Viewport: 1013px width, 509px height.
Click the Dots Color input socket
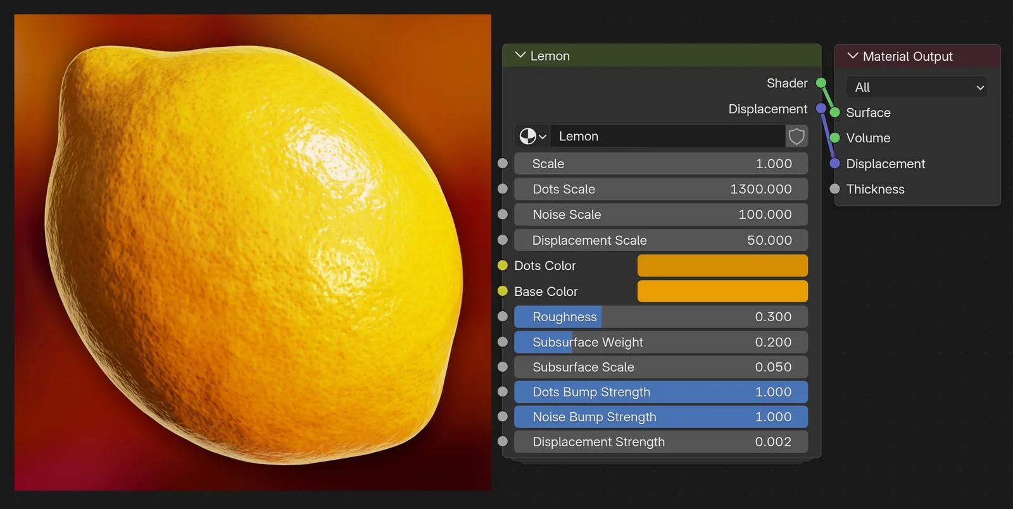coord(503,266)
